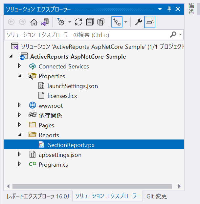Click the launchSettings.json braces icon
Screen dimensions: 200x204
coord(41,86)
